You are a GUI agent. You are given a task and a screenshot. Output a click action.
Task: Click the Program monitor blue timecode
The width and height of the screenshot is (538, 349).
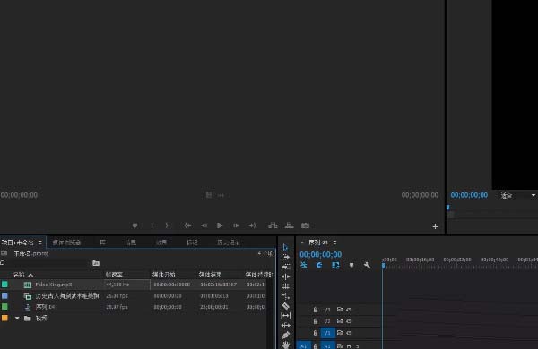pyautogui.click(x=469, y=195)
